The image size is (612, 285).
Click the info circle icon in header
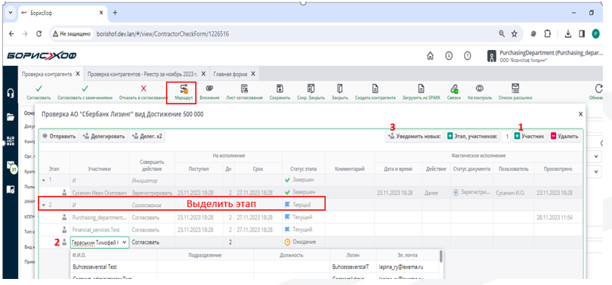tap(449, 56)
